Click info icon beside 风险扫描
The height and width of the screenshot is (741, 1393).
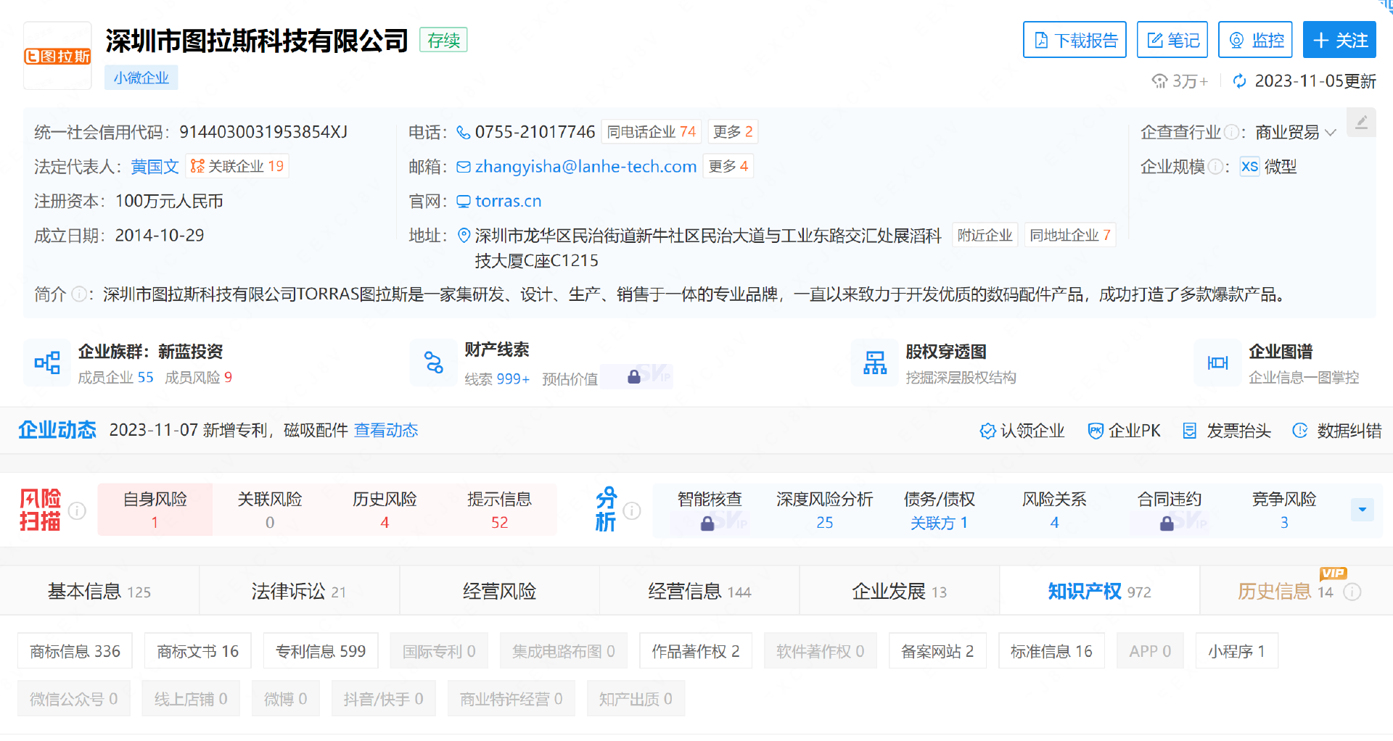pyautogui.click(x=77, y=510)
